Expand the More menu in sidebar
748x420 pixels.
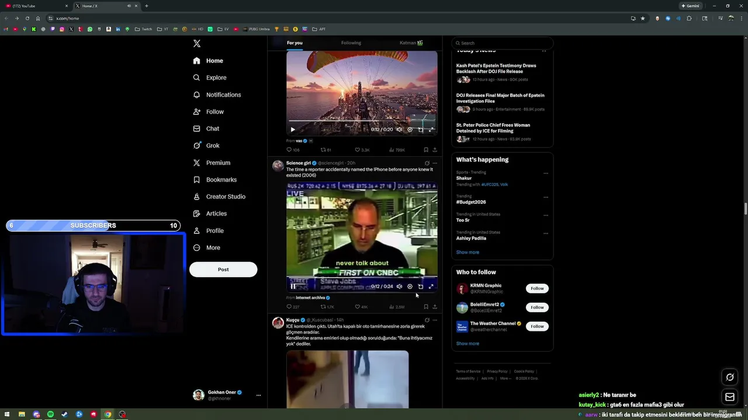tap(206, 247)
